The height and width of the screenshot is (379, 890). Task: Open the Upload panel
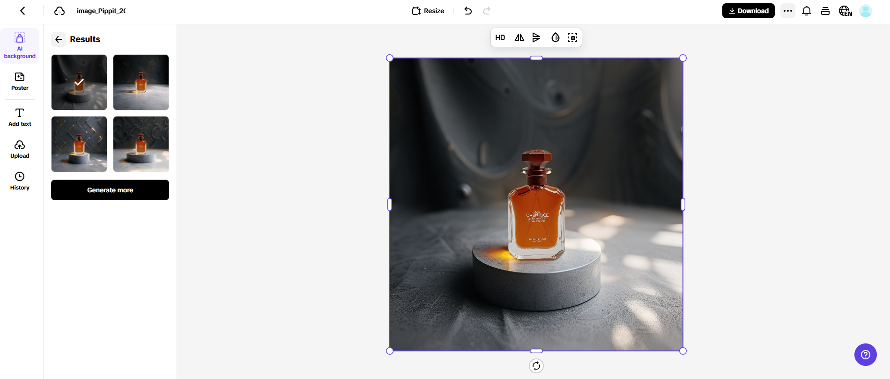tap(20, 149)
